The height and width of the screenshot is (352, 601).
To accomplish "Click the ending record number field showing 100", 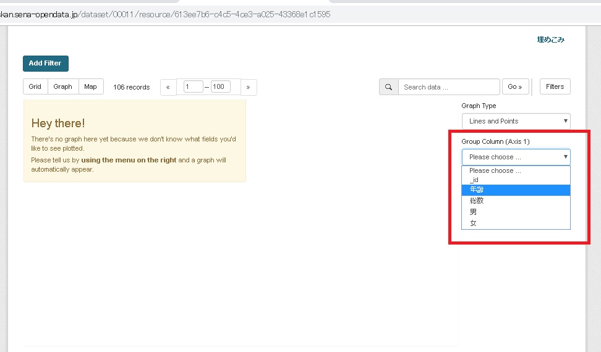I will [220, 87].
